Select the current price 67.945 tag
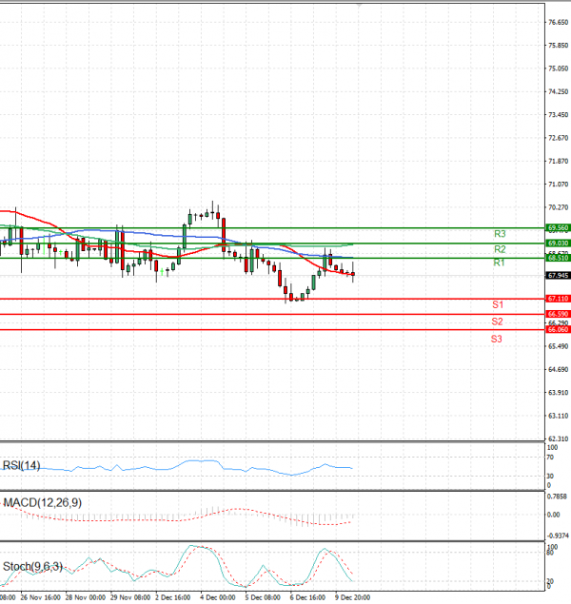This screenshot has width=571, height=604. [558, 276]
